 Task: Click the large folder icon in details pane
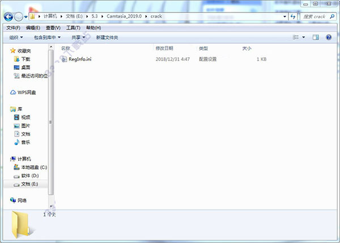click(22, 224)
